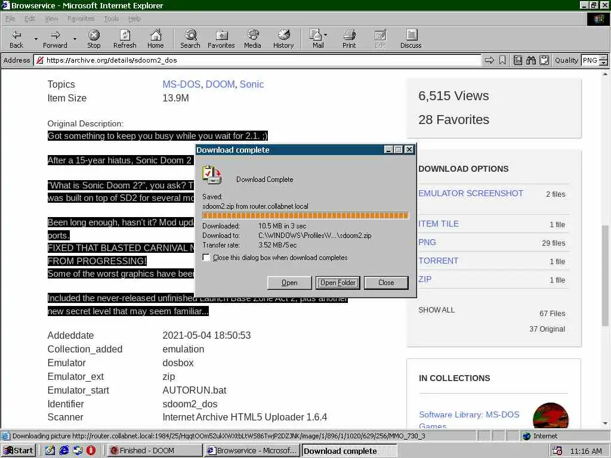This screenshot has height=458, width=611.
Task: Click the ZIP download link
Action: (425, 279)
